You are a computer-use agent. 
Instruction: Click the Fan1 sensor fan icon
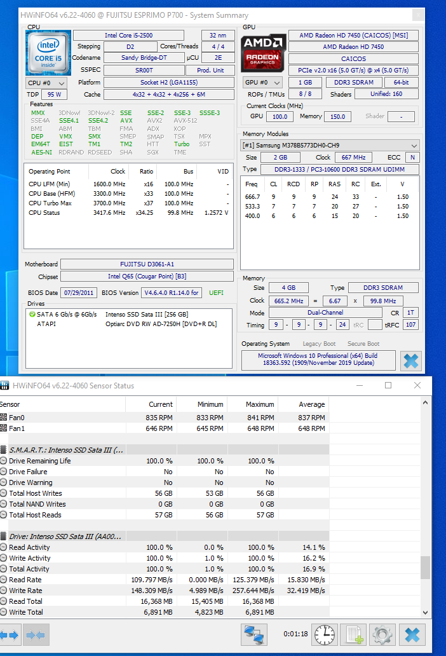pyautogui.click(x=3, y=428)
